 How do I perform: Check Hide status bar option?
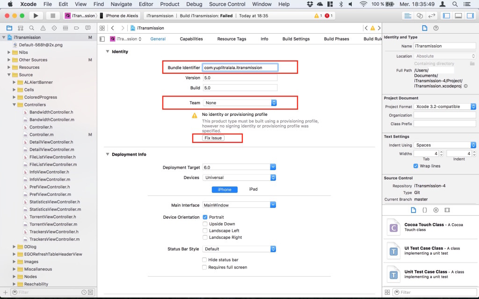click(204, 260)
